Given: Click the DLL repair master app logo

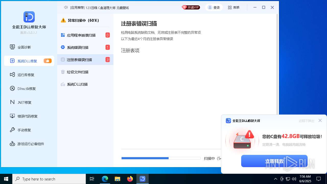Looking at the screenshot, I should tap(29, 17).
